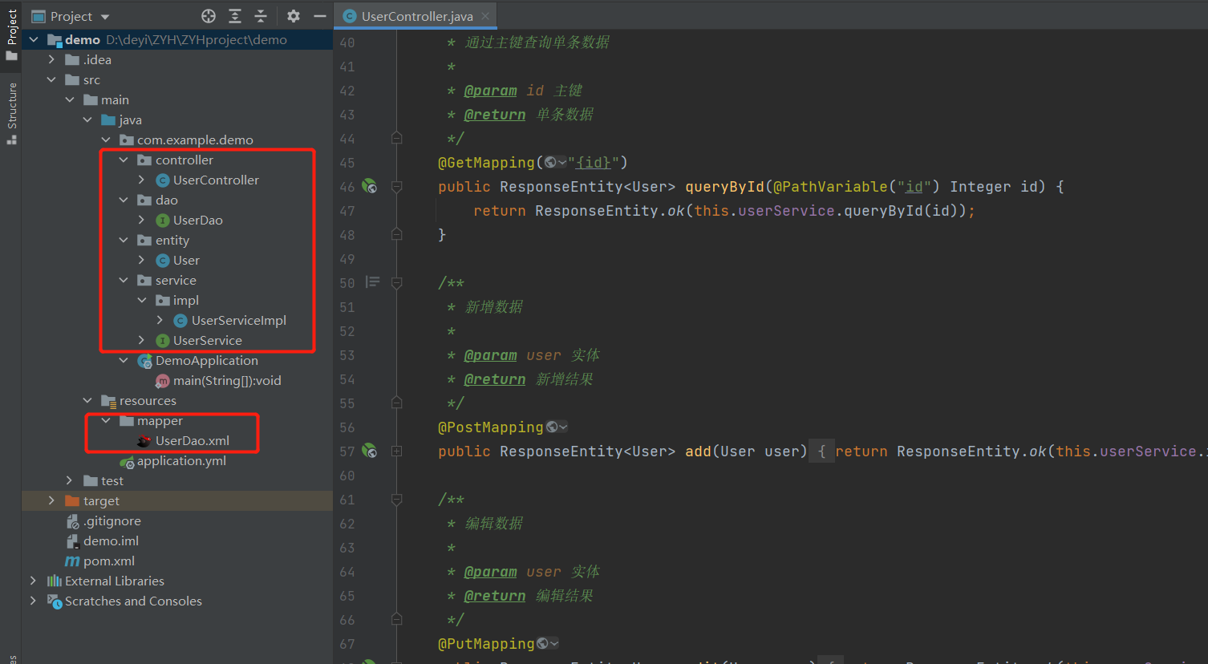
Task: Collapse the DemoApplication node
Action: (124, 360)
